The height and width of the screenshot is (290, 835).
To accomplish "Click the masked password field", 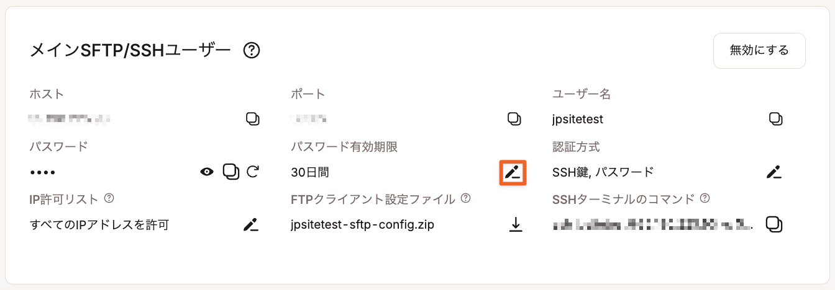I will click(43, 172).
